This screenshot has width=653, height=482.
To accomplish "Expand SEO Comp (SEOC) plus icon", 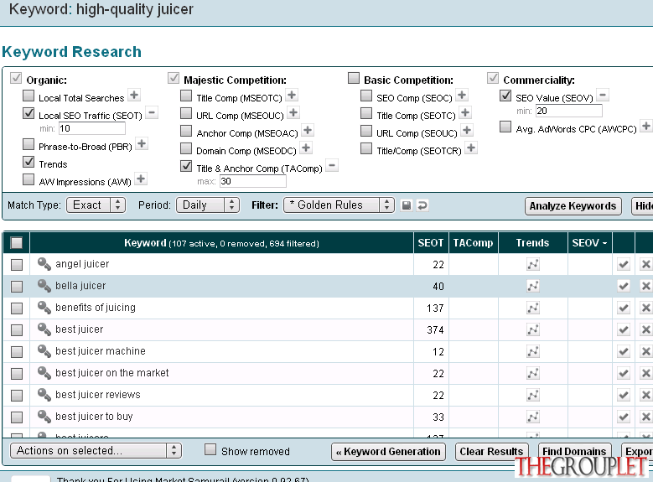I will coord(462,95).
